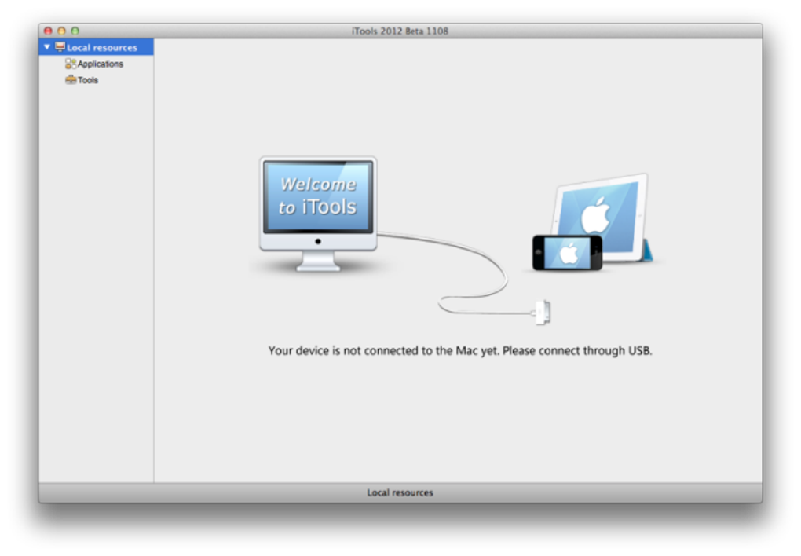801x556 pixels.
Task: Click the iTools 2012 Beta 1108 title
Action: (400, 31)
